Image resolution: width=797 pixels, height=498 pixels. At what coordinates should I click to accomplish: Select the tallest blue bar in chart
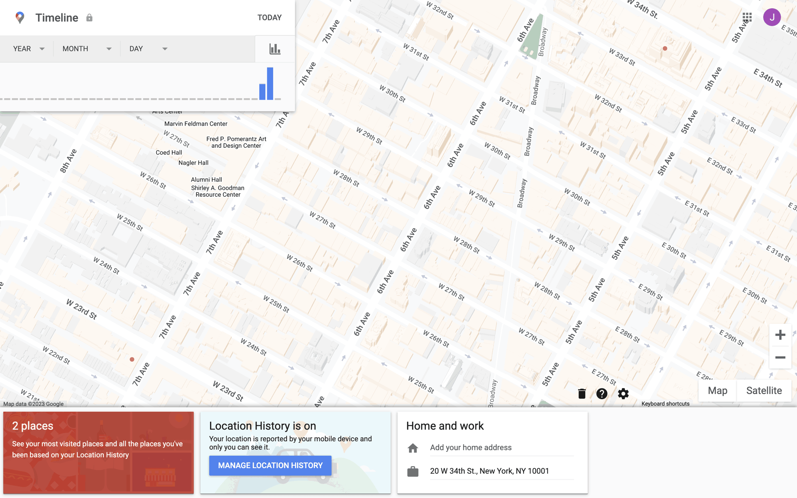click(x=270, y=83)
